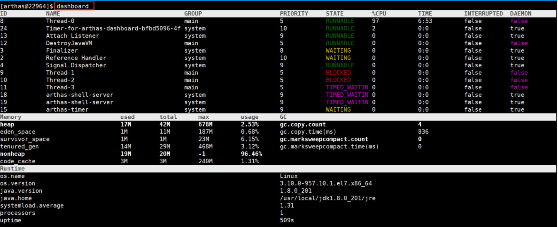This screenshot has height=227, width=558.
Task: Click BLOCKED state of Thread-2
Action: tap(338, 80)
